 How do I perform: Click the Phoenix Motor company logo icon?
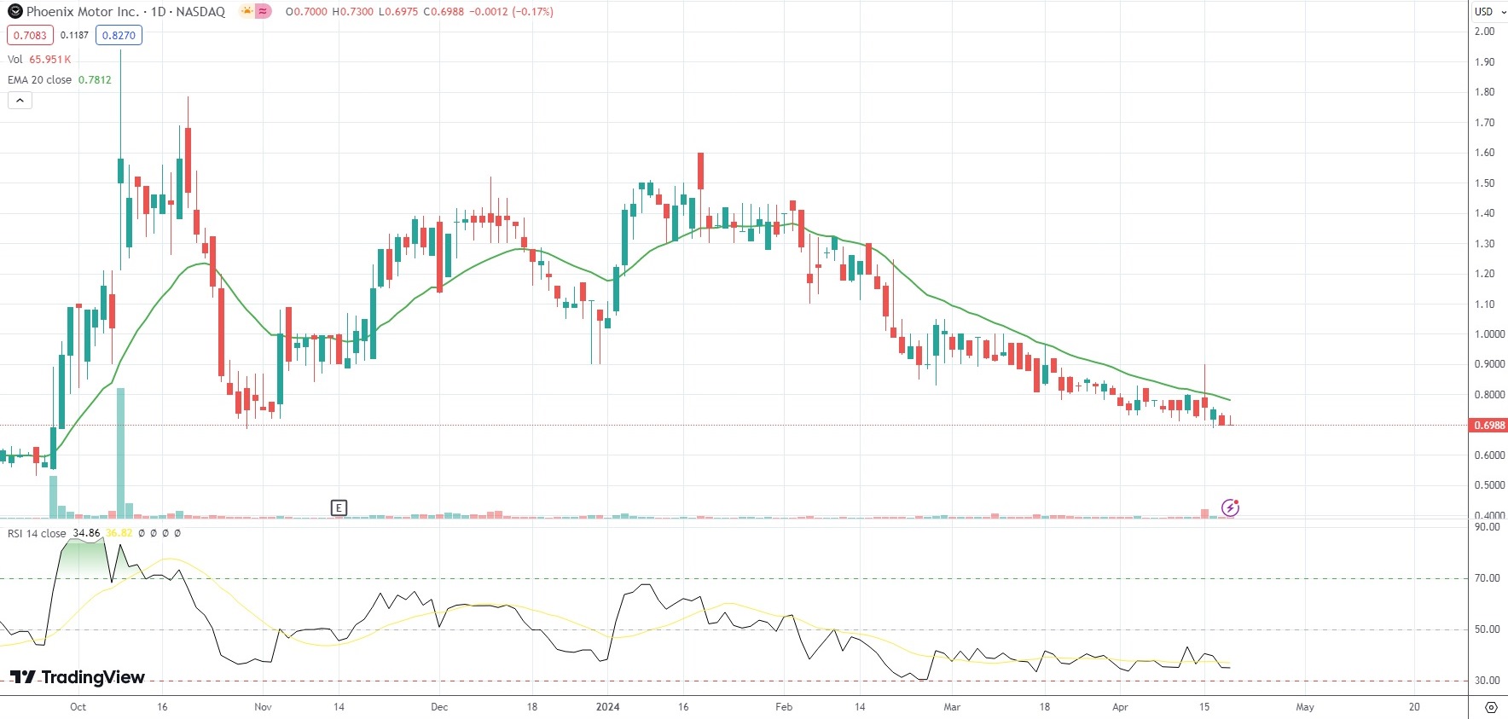14,12
